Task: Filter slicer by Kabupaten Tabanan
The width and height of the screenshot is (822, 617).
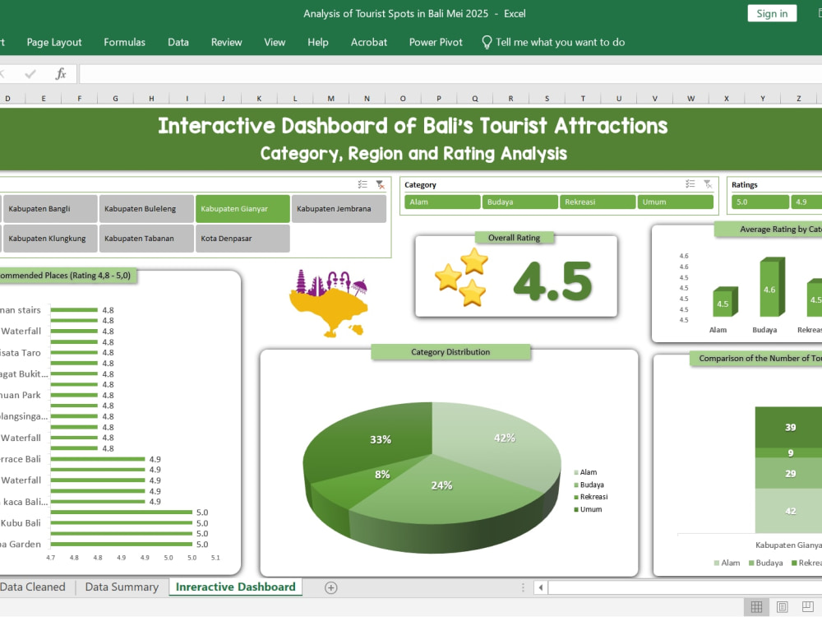Action: point(146,239)
